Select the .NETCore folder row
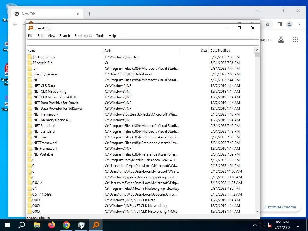The image size is (308, 231). pyautogui.click(x=141, y=137)
